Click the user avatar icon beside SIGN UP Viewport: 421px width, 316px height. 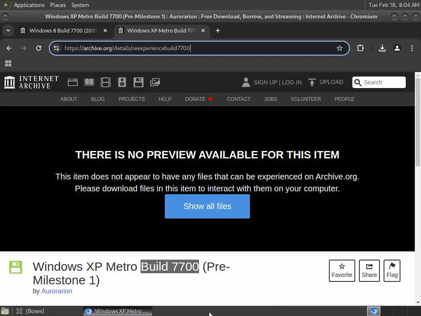[x=246, y=82]
